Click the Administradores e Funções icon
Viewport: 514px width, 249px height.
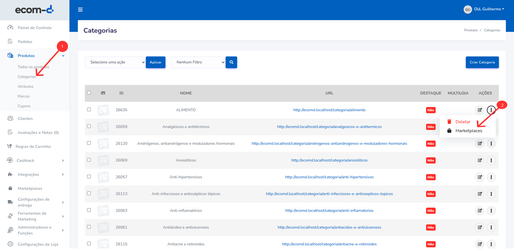pyautogui.click(x=10, y=230)
